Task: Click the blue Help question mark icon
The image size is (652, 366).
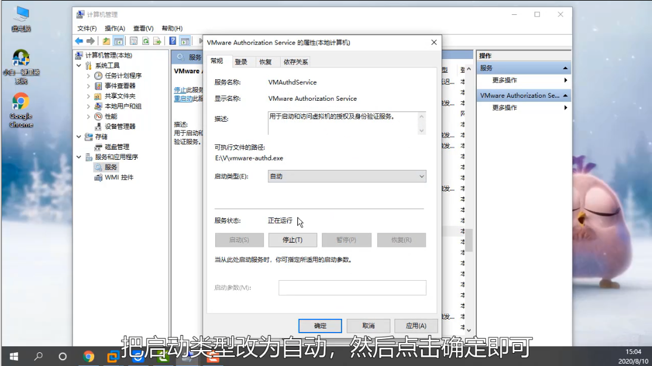Action: [x=173, y=41]
